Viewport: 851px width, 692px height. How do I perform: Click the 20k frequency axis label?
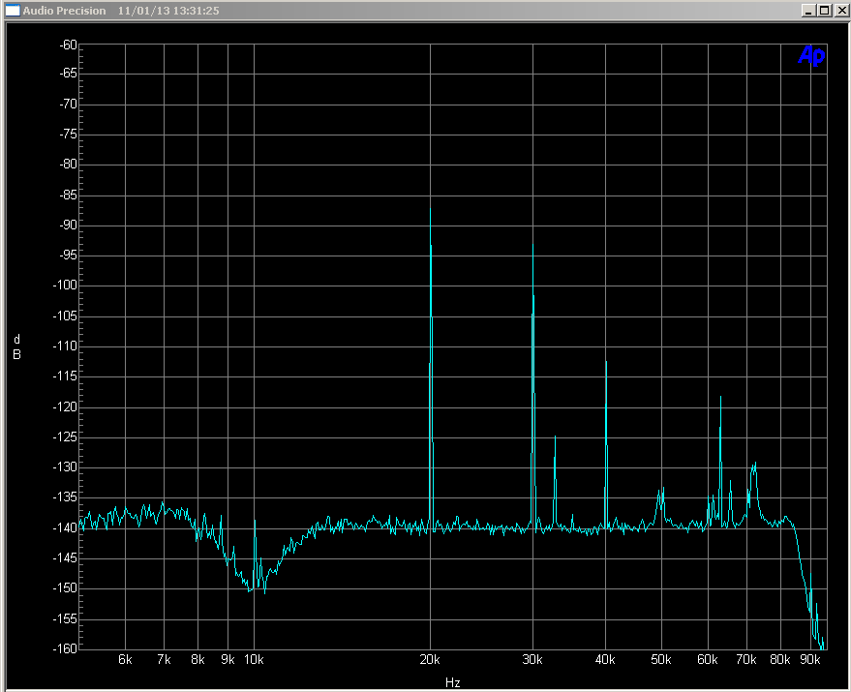click(x=430, y=659)
